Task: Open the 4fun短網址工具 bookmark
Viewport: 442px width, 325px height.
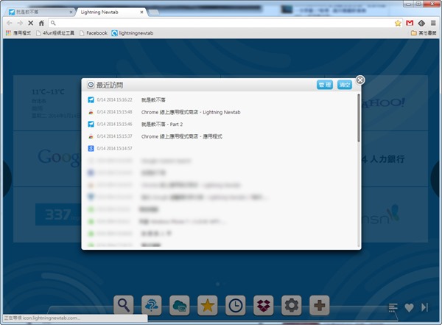Action: pyautogui.click(x=55, y=33)
